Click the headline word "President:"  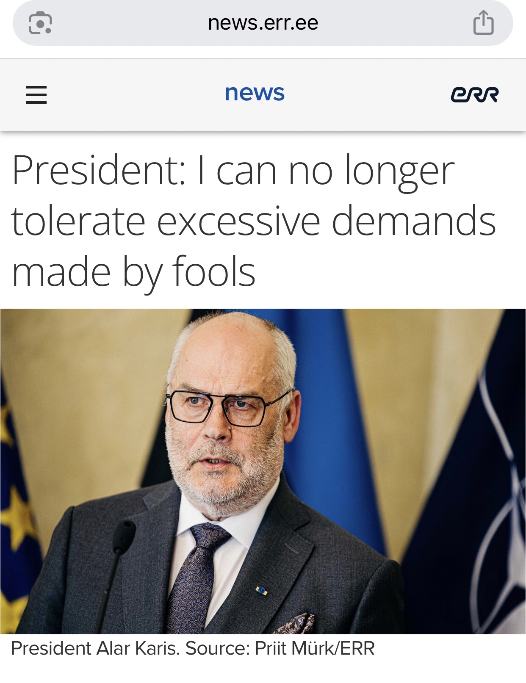[99, 170]
